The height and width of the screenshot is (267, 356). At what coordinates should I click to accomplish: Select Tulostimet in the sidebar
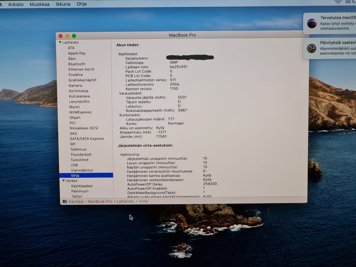click(x=79, y=160)
